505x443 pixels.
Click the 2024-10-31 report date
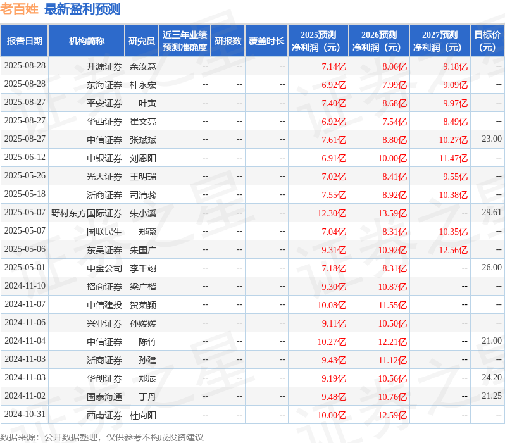tap(25, 415)
